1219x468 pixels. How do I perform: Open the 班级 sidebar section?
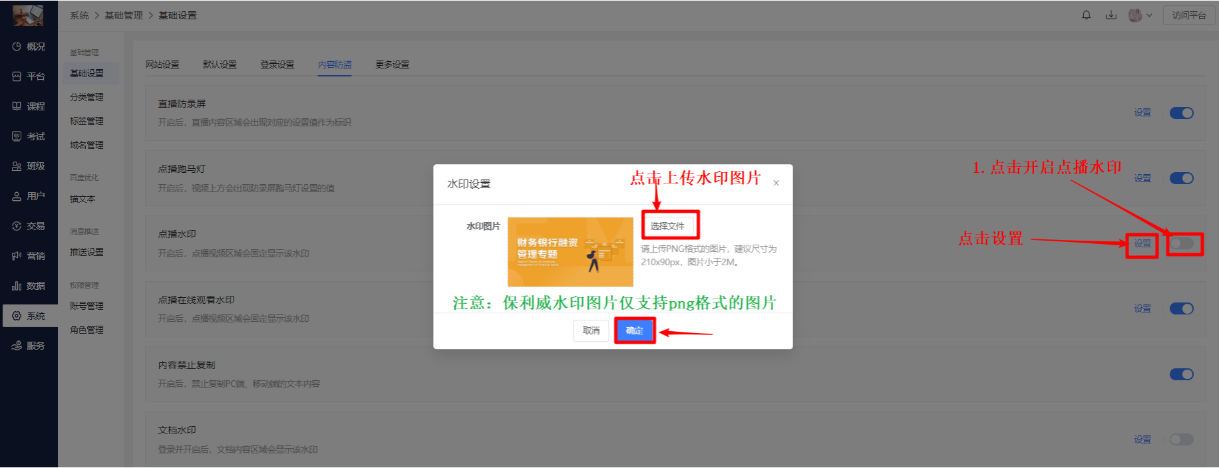click(x=29, y=166)
